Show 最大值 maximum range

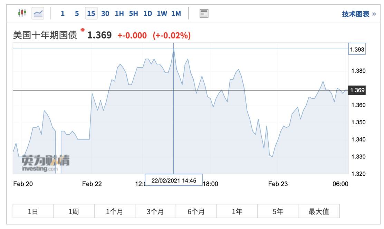[x=319, y=211]
